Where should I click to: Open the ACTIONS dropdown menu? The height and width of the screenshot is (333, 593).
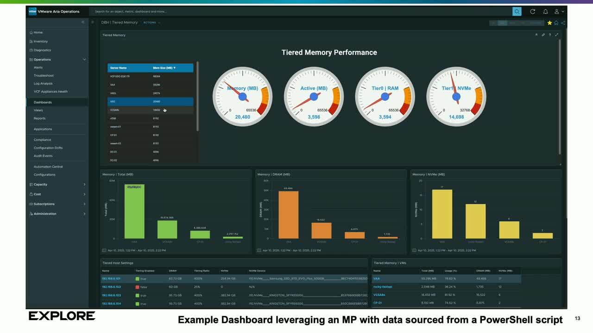pyautogui.click(x=151, y=23)
